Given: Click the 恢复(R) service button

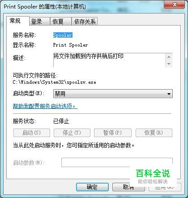Looking at the screenshot, I should click(x=154, y=133).
